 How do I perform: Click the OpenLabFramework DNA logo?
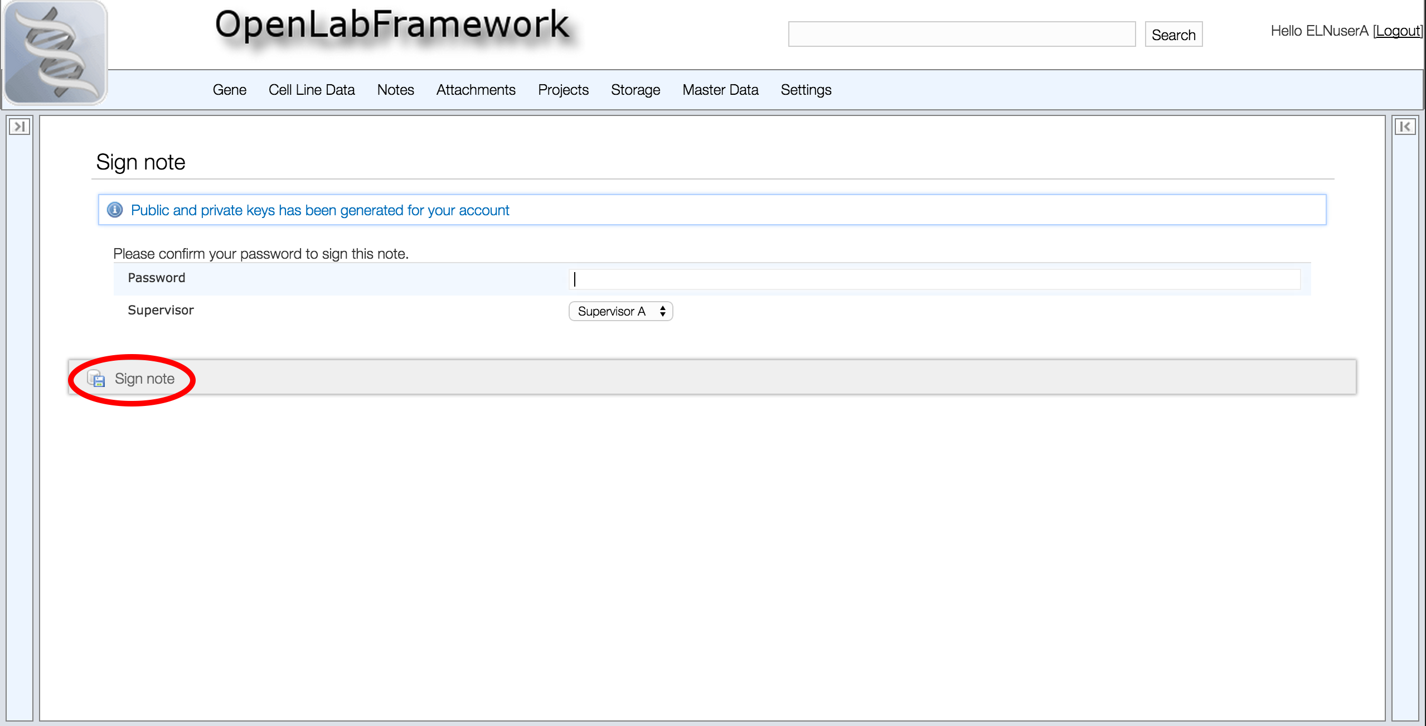click(55, 53)
